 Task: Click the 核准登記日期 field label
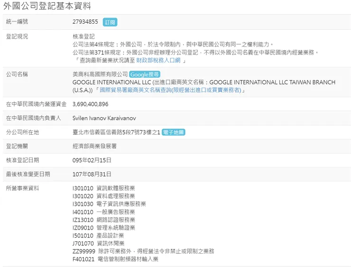(22, 160)
